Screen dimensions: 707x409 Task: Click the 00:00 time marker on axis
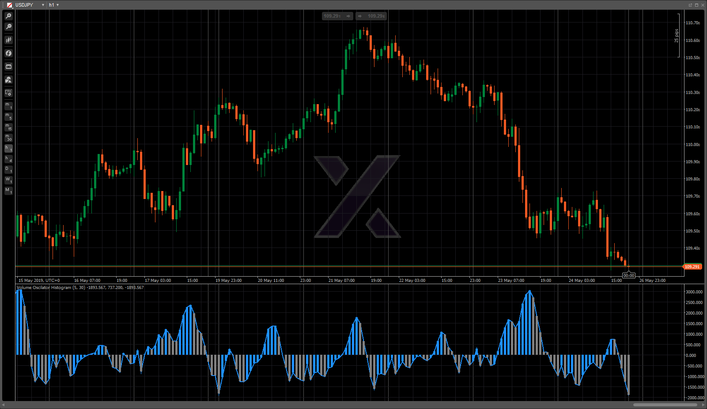(x=629, y=275)
